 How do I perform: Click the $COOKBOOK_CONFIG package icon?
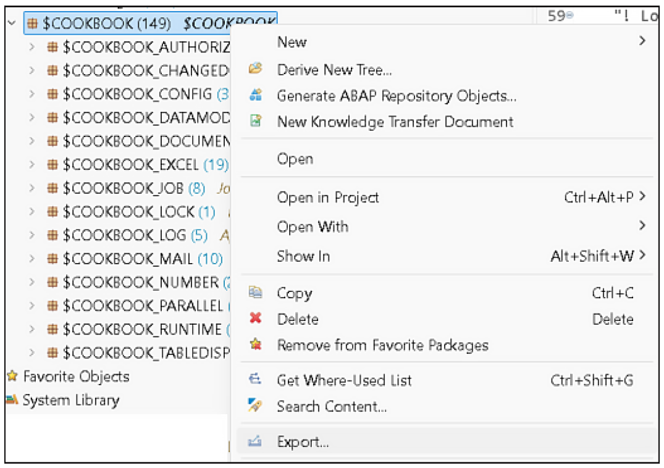coord(53,94)
